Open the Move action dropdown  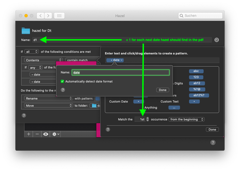click(48, 106)
